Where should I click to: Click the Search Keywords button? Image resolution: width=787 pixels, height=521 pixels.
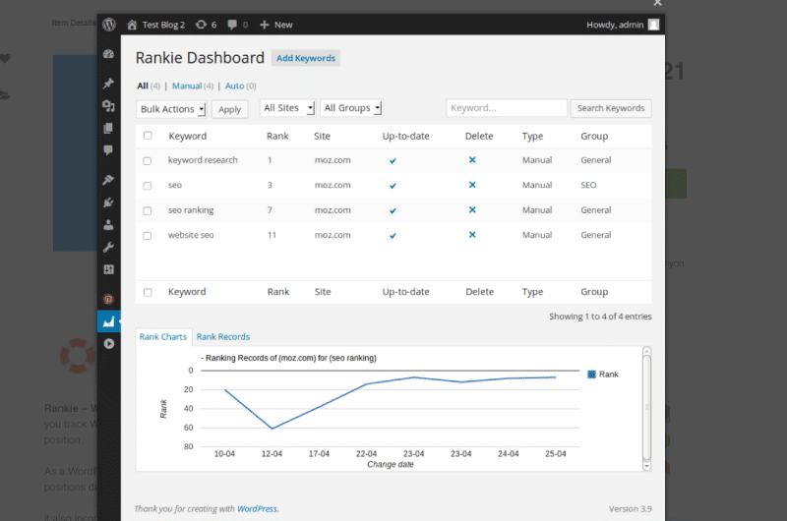click(611, 108)
